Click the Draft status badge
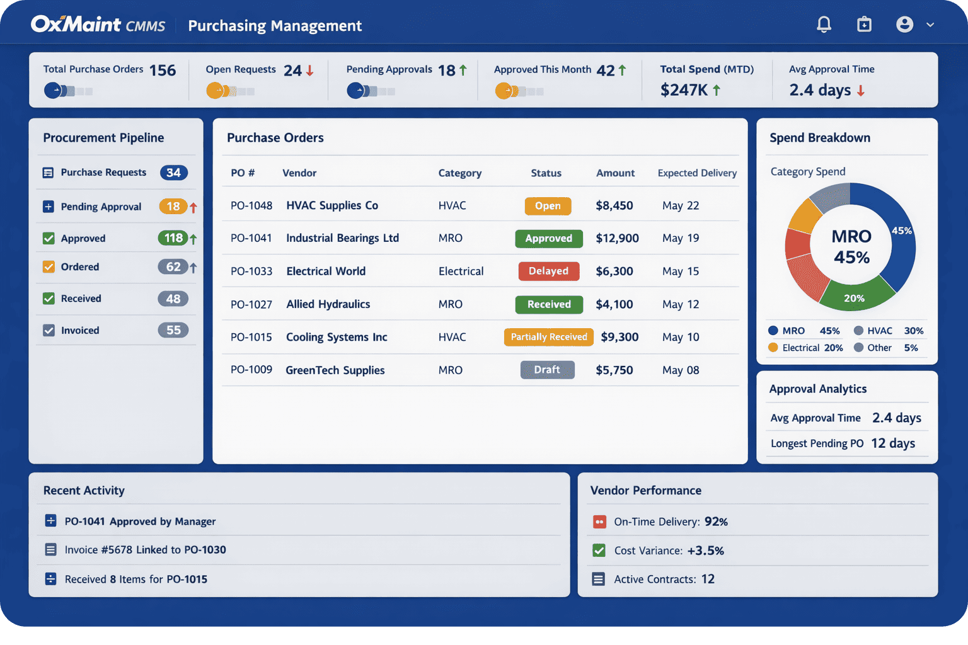 tap(547, 370)
